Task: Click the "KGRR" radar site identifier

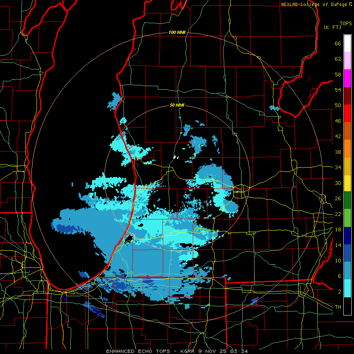Action: [x=188, y=351]
